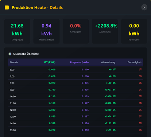Image resolution: width=151 pixels, height=137 pixels.
Task: Select the 9:00 hour cell
Action: (12, 90)
